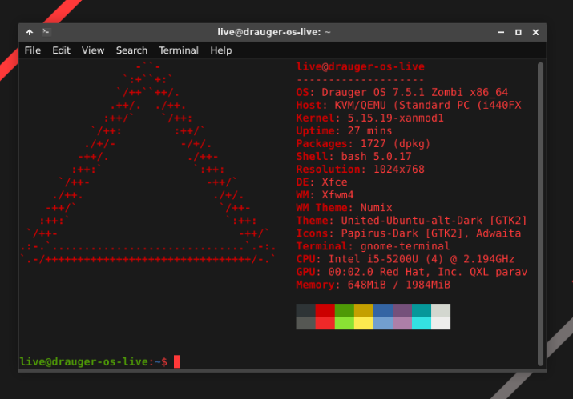Click the terminal icon in title bar
Image resolution: width=573 pixels, height=399 pixels.
47,32
